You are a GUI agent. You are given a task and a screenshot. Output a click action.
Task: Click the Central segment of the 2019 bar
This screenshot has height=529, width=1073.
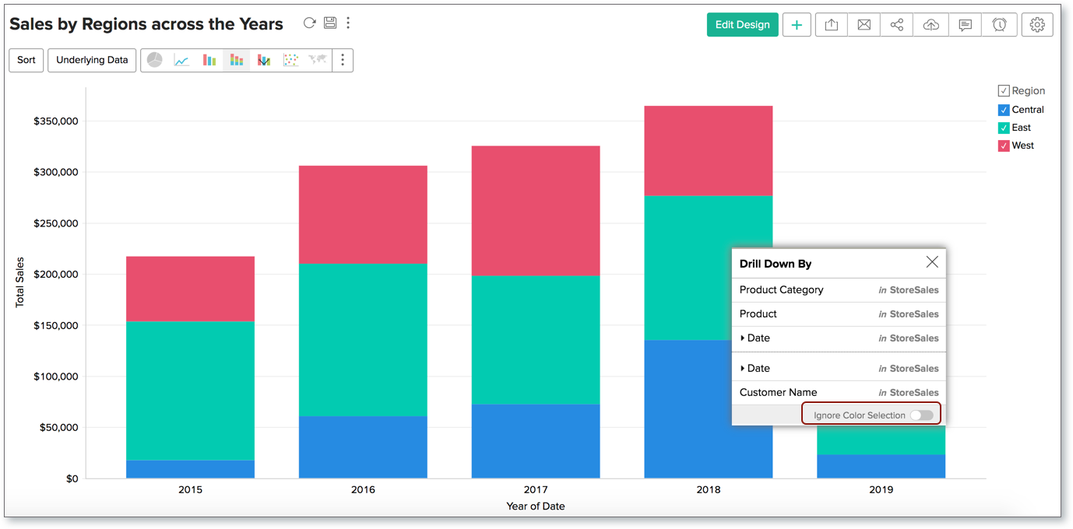point(881,466)
